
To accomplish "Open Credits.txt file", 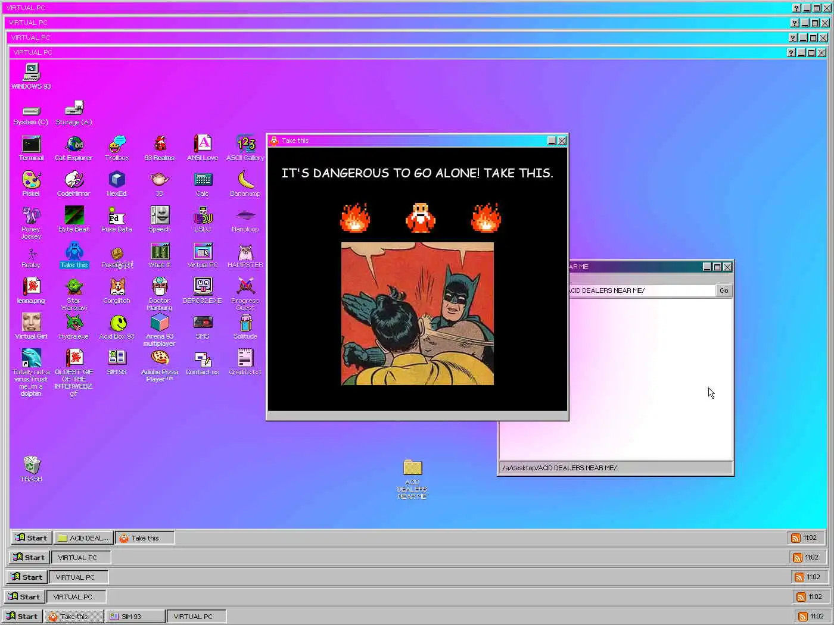I will click(x=245, y=362).
